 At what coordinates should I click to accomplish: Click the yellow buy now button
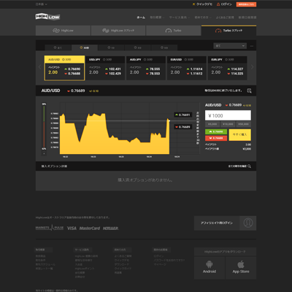(x=240, y=135)
